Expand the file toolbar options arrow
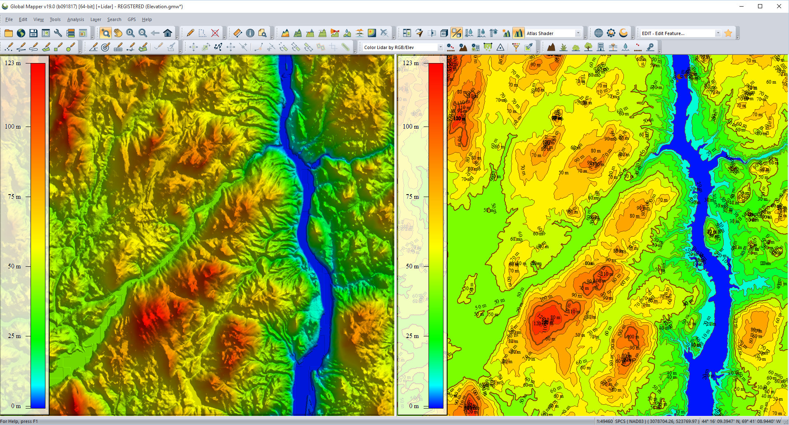The height and width of the screenshot is (425, 789). click(92, 38)
